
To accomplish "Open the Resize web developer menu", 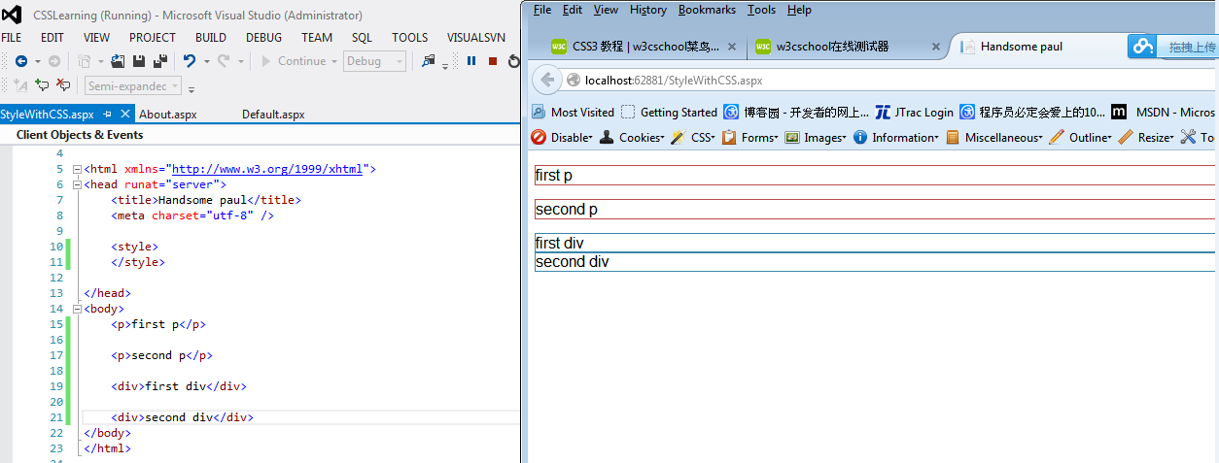I will (1147, 138).
